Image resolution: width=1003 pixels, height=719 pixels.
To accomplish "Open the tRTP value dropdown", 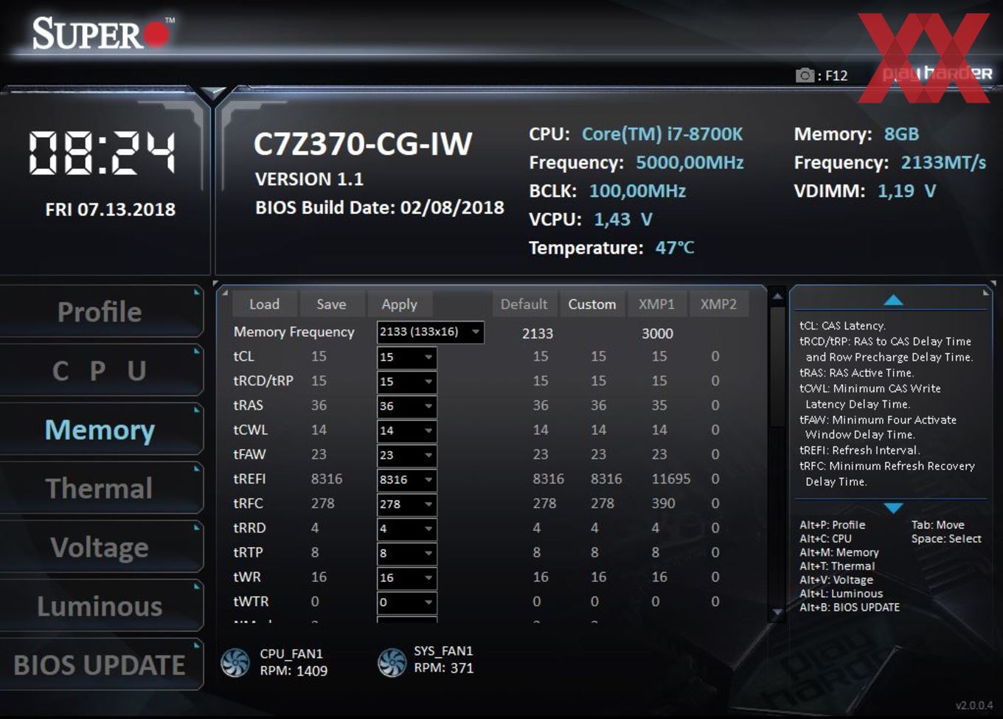I will click(x=407, y=553).
